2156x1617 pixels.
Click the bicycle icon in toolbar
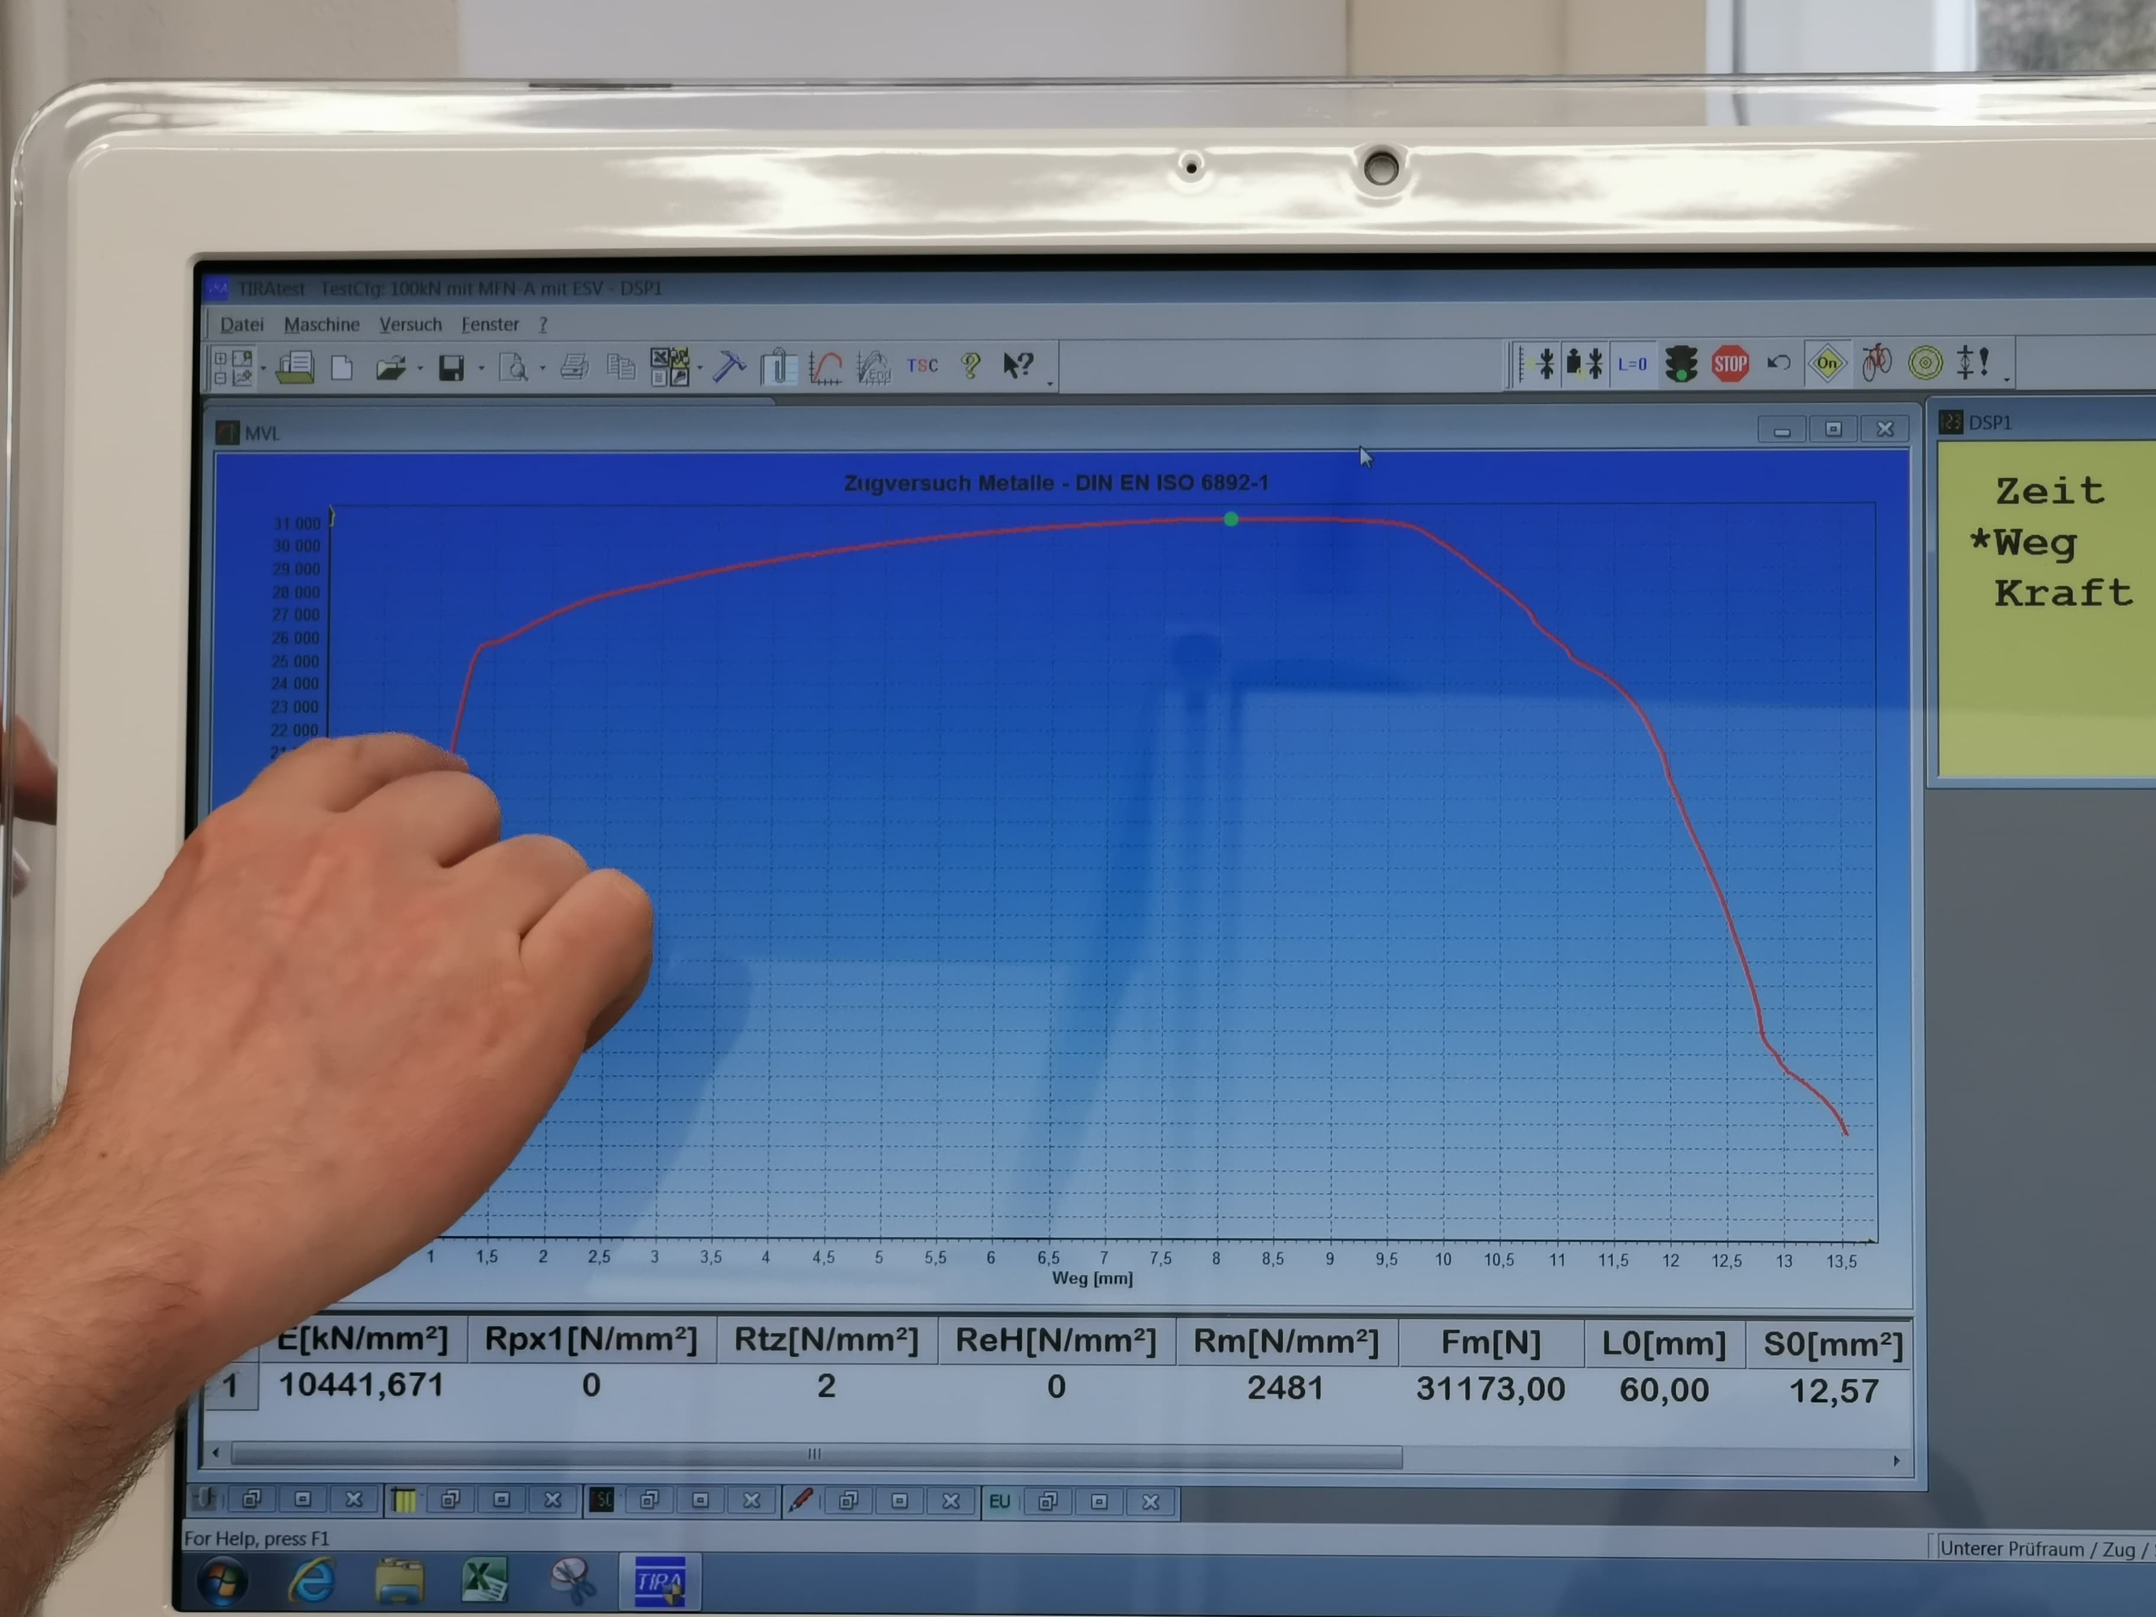pyautogui.click(x=1875, y=363)
